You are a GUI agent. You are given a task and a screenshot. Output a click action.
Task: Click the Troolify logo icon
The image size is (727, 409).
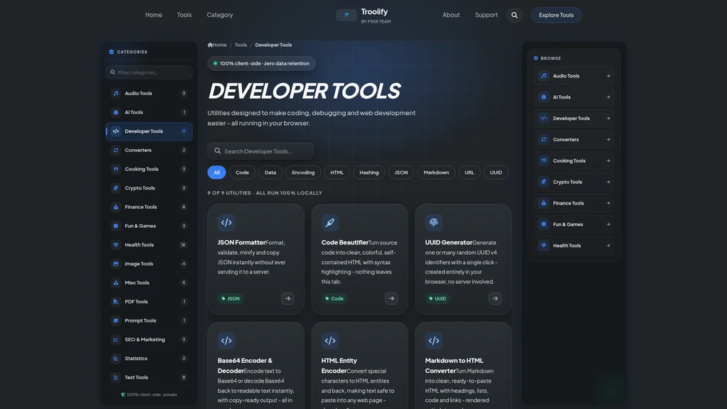[346, 15]
